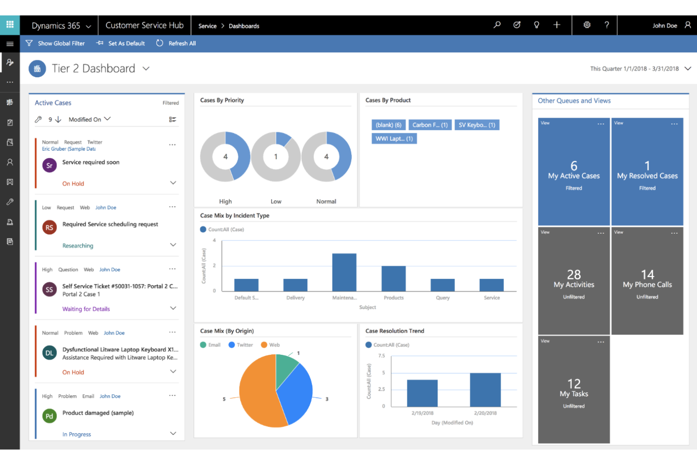Click Show Global Filter
697x465 pixels.
(x=55, y=43)
